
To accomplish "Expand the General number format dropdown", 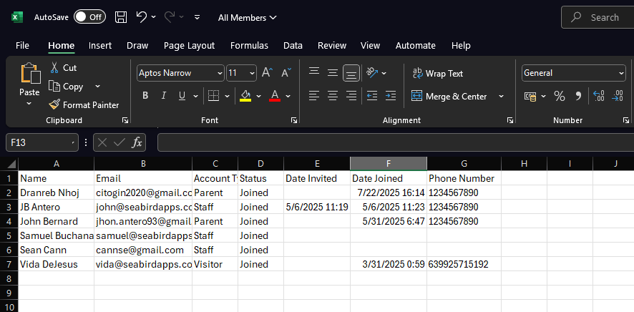I will point(620,73).
